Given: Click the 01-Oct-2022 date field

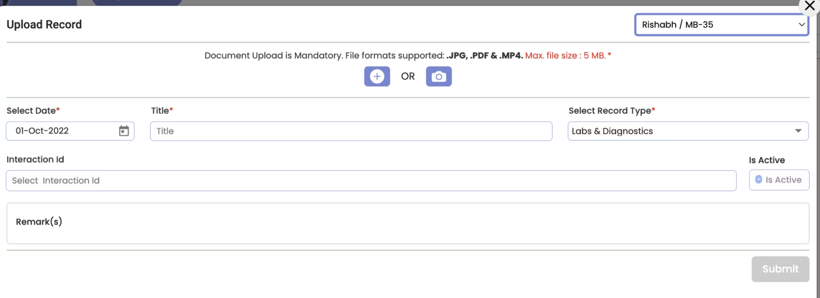Looking at the screenshot, I should [70, 131].
